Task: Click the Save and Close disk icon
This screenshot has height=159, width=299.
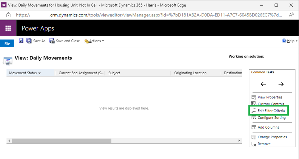Action: (52, 41)
